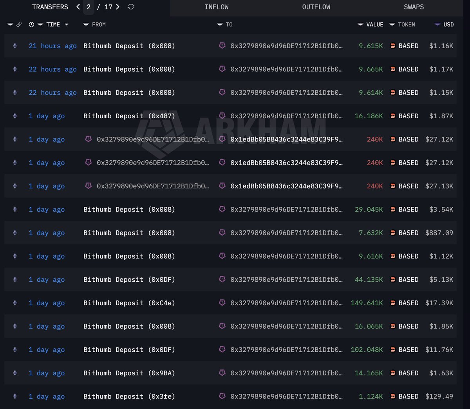Open TOKEN column filter
Screen dimensions: 470x409
392,24
